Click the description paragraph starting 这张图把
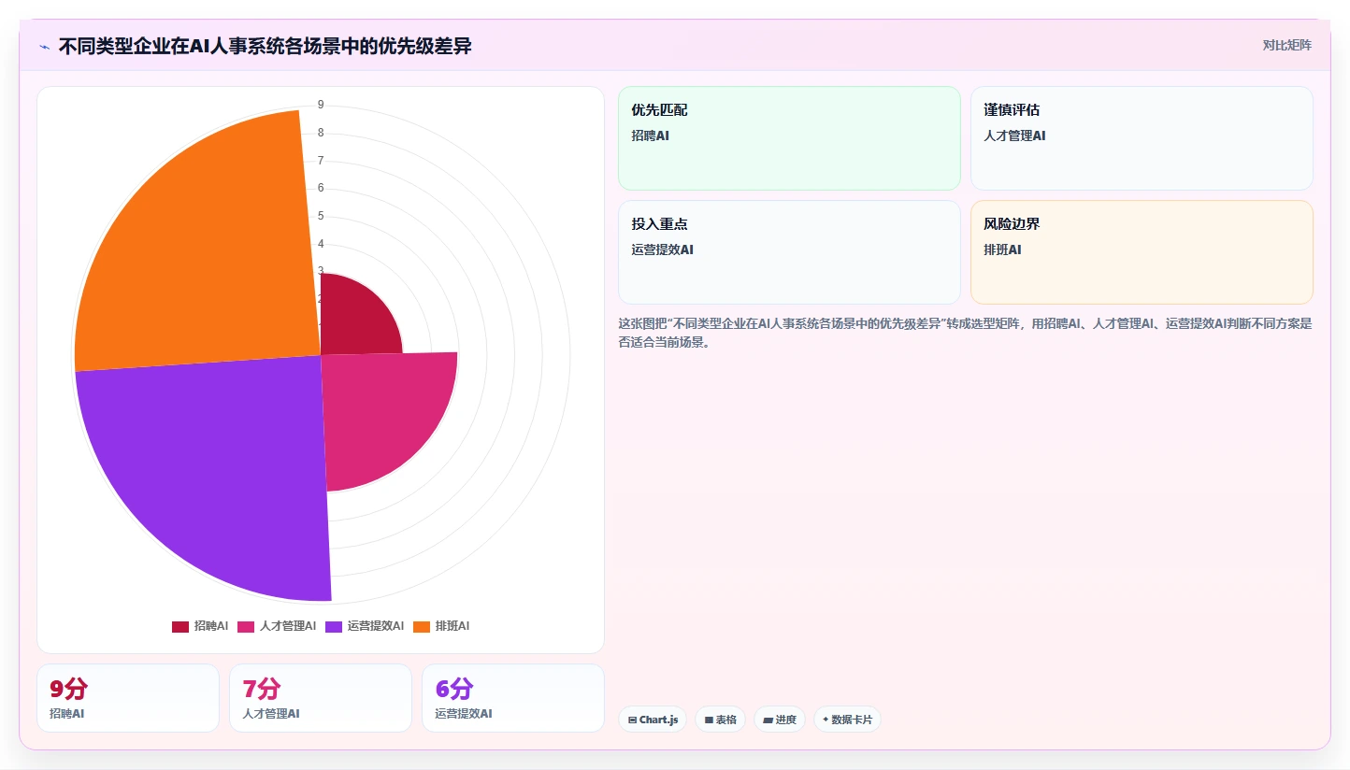 pos(965,333)
